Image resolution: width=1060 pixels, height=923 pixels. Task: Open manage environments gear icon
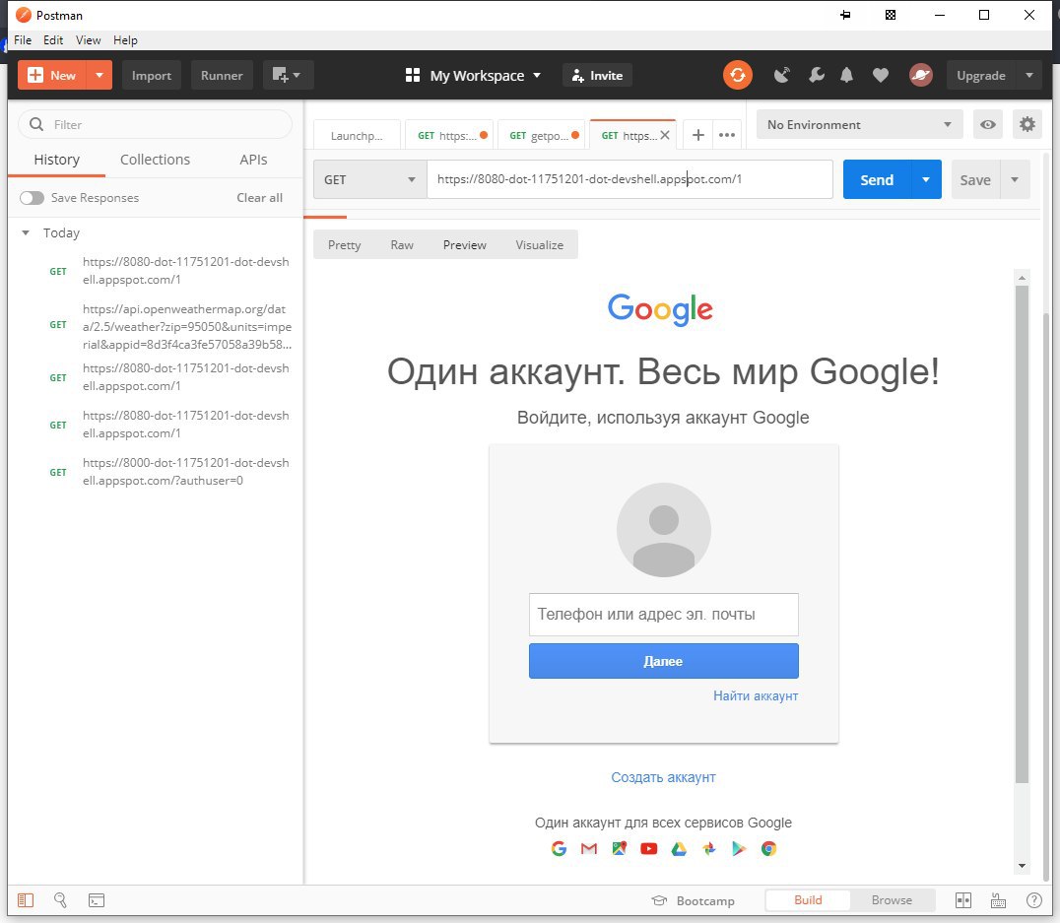pyautogui.click(x=1027, y=124)
